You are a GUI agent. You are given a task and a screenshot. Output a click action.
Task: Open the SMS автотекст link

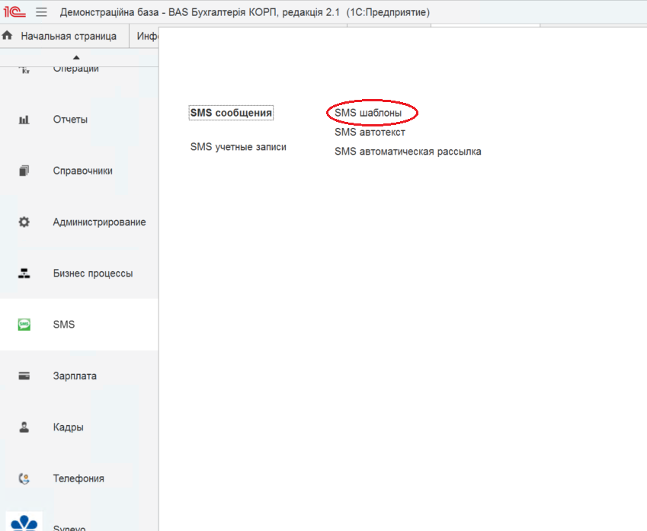[x=370, y=133]
